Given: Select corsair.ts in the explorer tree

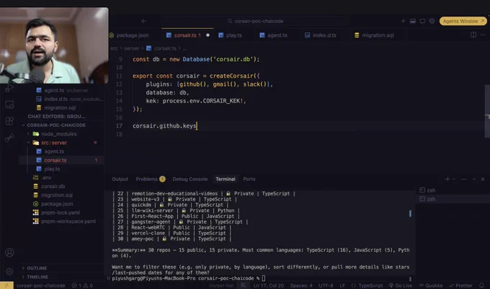Looking at the screenshot, I should (x=62, y=160).
